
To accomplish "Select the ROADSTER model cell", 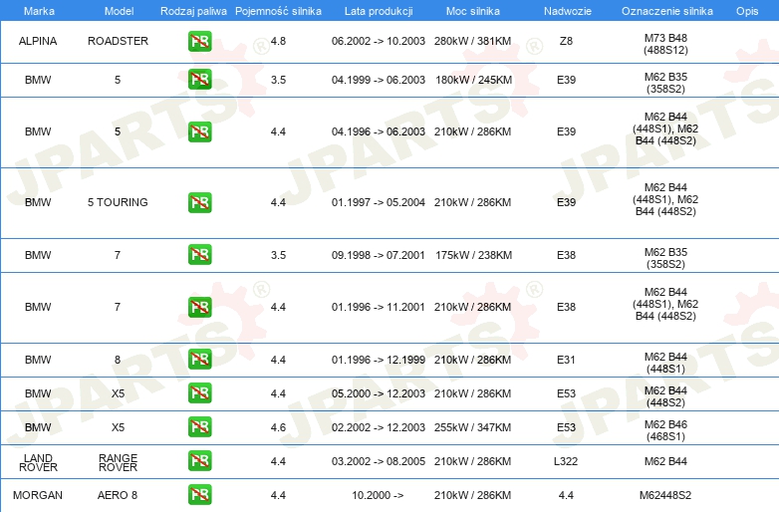I will coord(118,41).
